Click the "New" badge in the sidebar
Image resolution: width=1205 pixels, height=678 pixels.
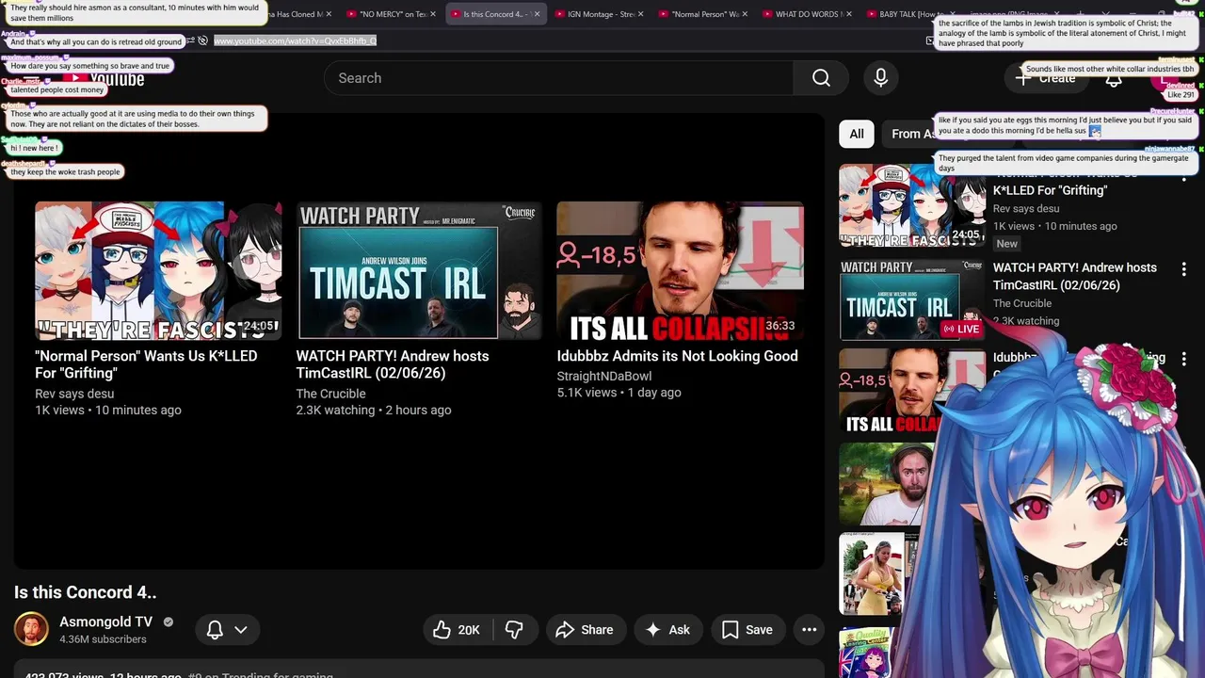tap(1006, 244)
